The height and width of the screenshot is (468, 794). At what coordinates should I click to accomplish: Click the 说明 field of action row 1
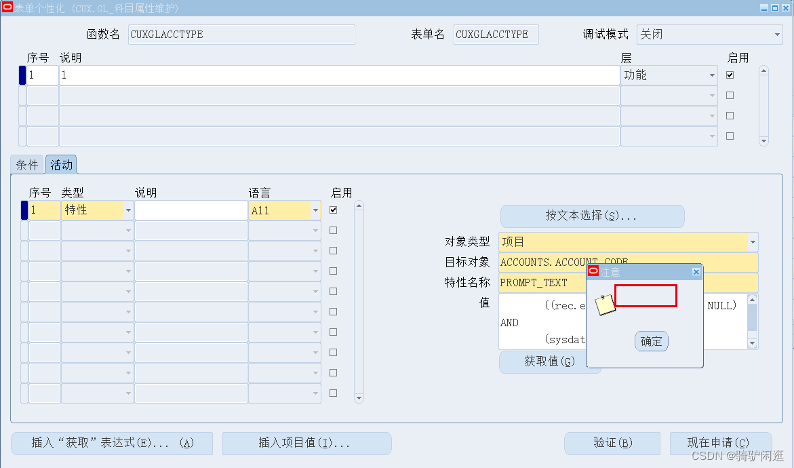coord(191,210)
